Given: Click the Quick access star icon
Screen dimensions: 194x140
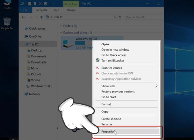Looking at the screenshot, I should pyautogui.click(x=26, y=29).
